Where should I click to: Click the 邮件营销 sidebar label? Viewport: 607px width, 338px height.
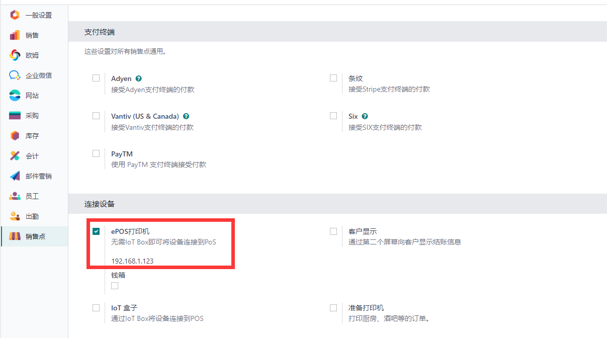click(39, 176)
